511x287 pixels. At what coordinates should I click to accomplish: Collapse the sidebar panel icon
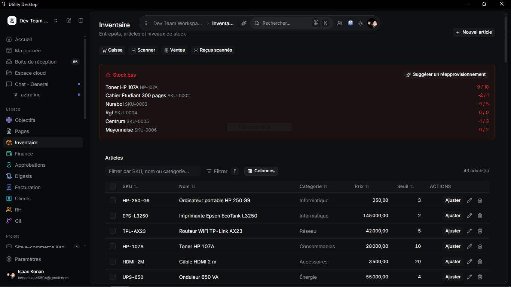click(81, 21)
